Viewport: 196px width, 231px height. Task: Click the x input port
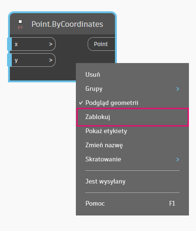coord(33,44)
